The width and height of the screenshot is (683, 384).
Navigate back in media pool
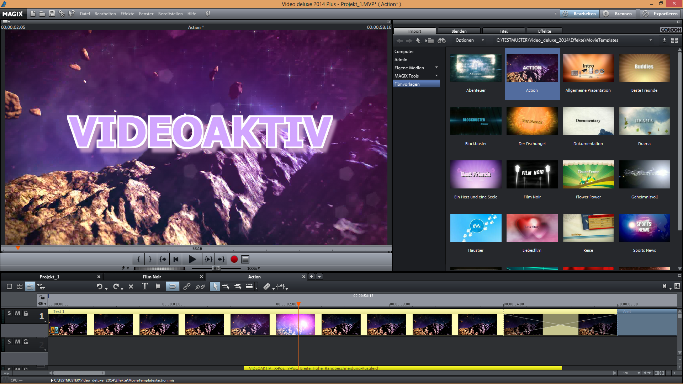point(400,41)
